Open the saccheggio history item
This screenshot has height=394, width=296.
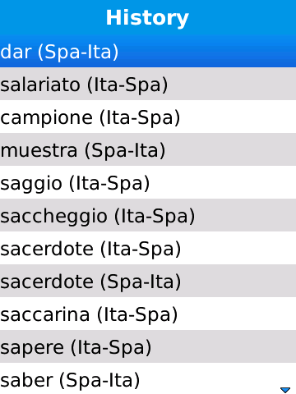coord(148,215)
